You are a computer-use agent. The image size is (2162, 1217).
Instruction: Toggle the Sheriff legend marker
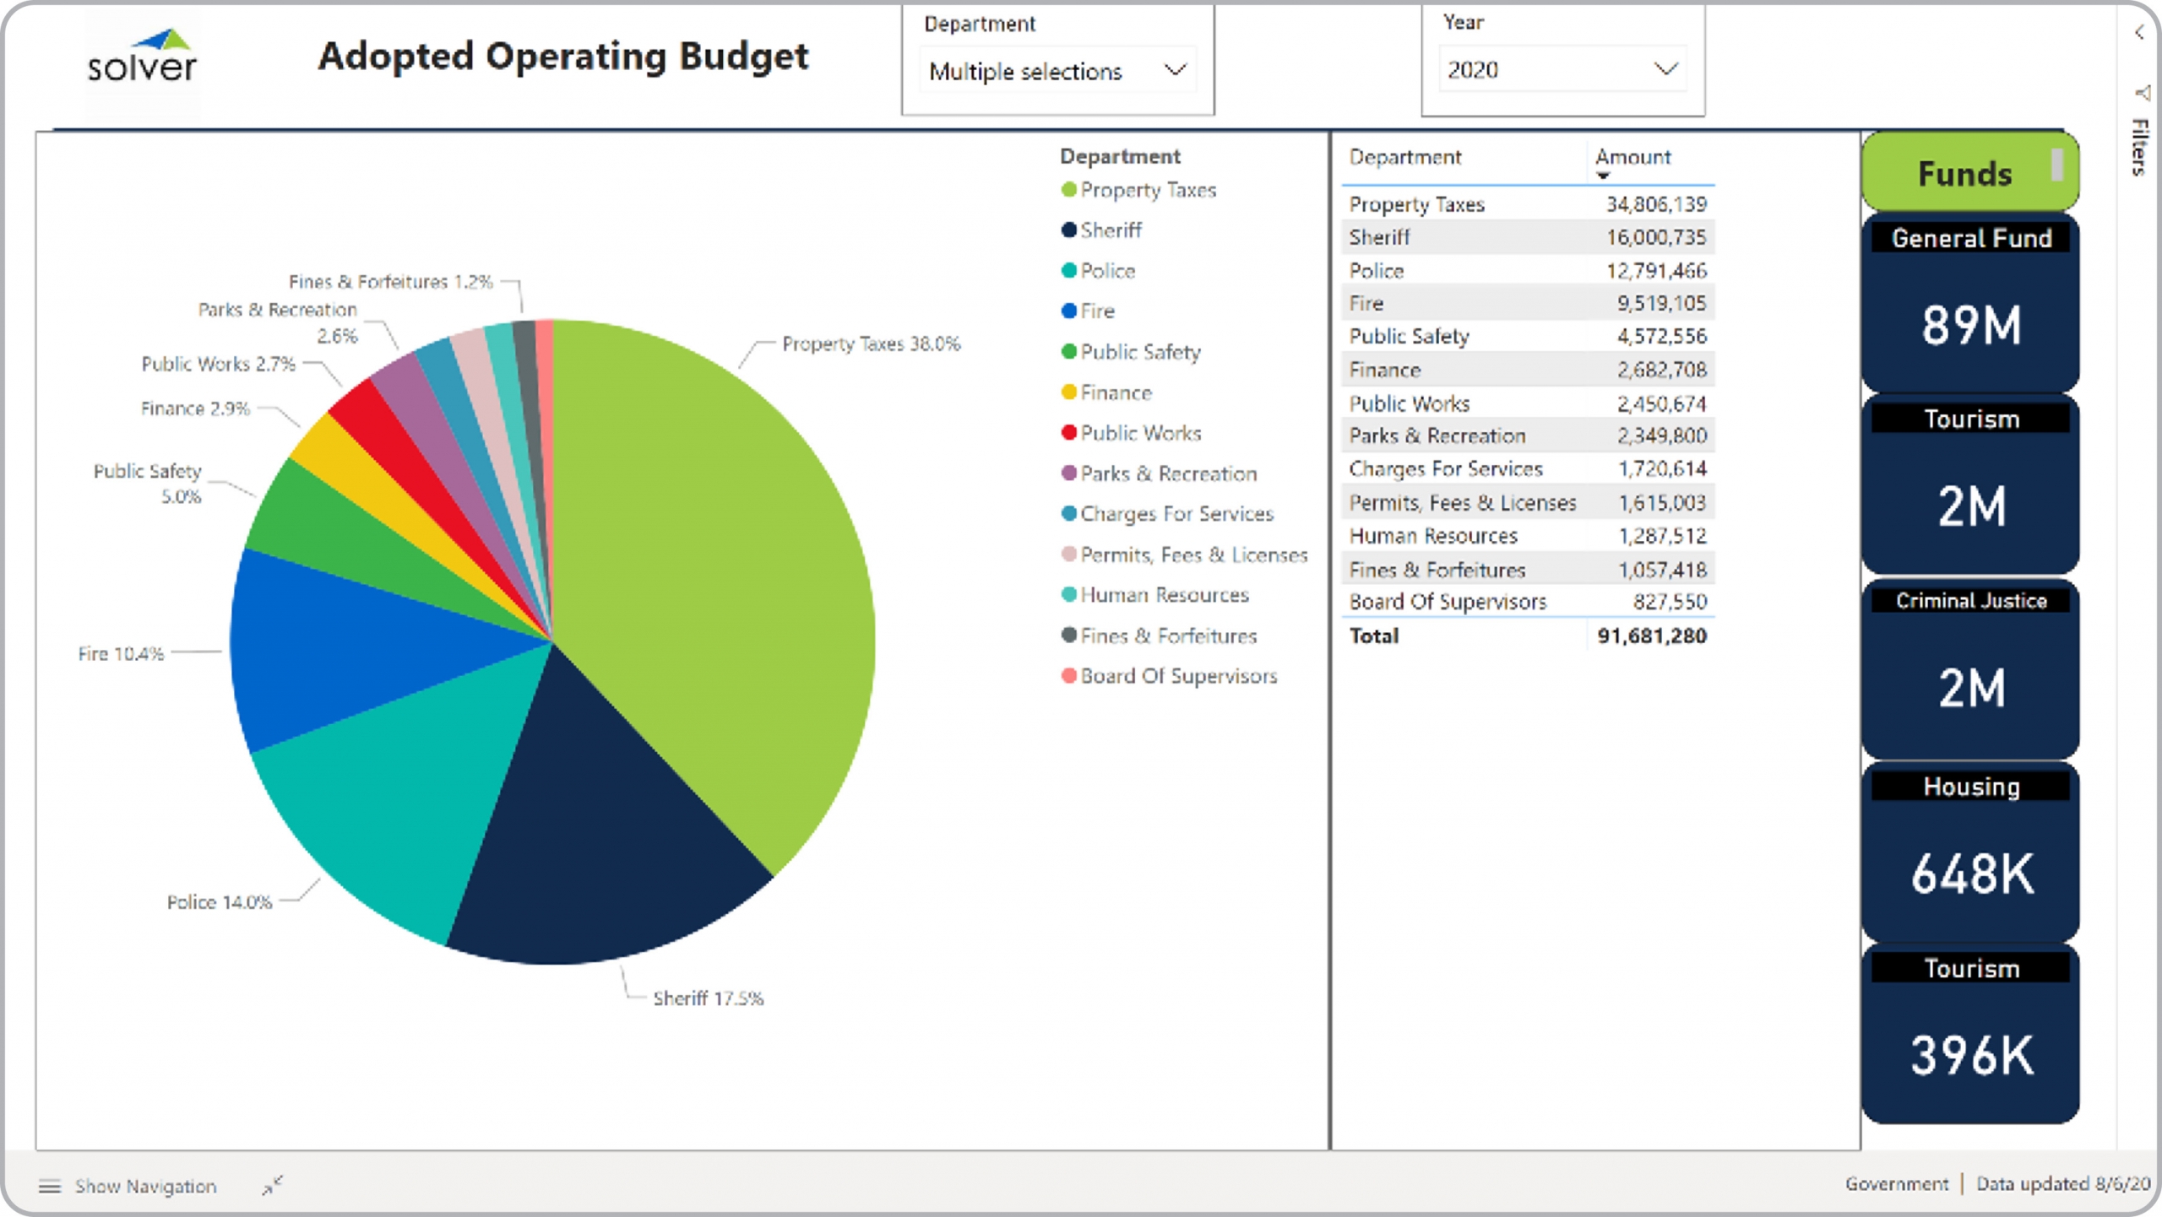click(1069, 230)
